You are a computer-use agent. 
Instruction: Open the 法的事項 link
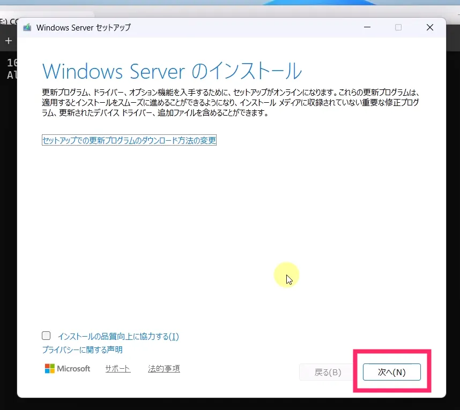(x=164, y=369)
